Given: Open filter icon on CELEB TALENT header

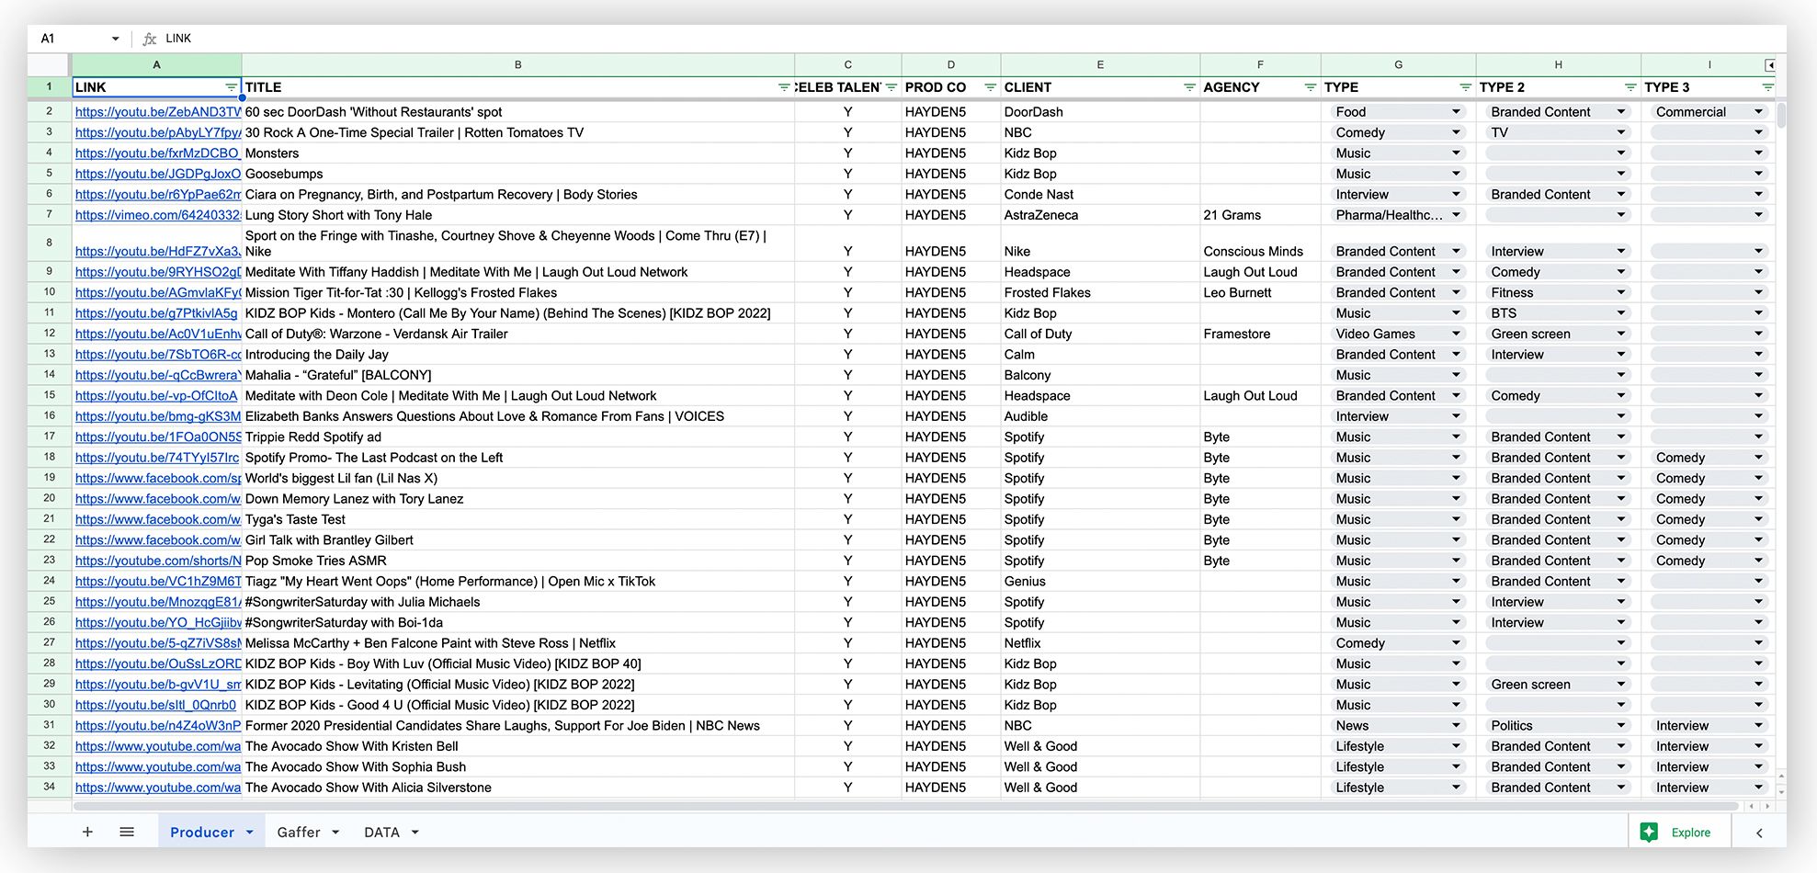Looking at the screenshot, I should (x=891, y=87).
